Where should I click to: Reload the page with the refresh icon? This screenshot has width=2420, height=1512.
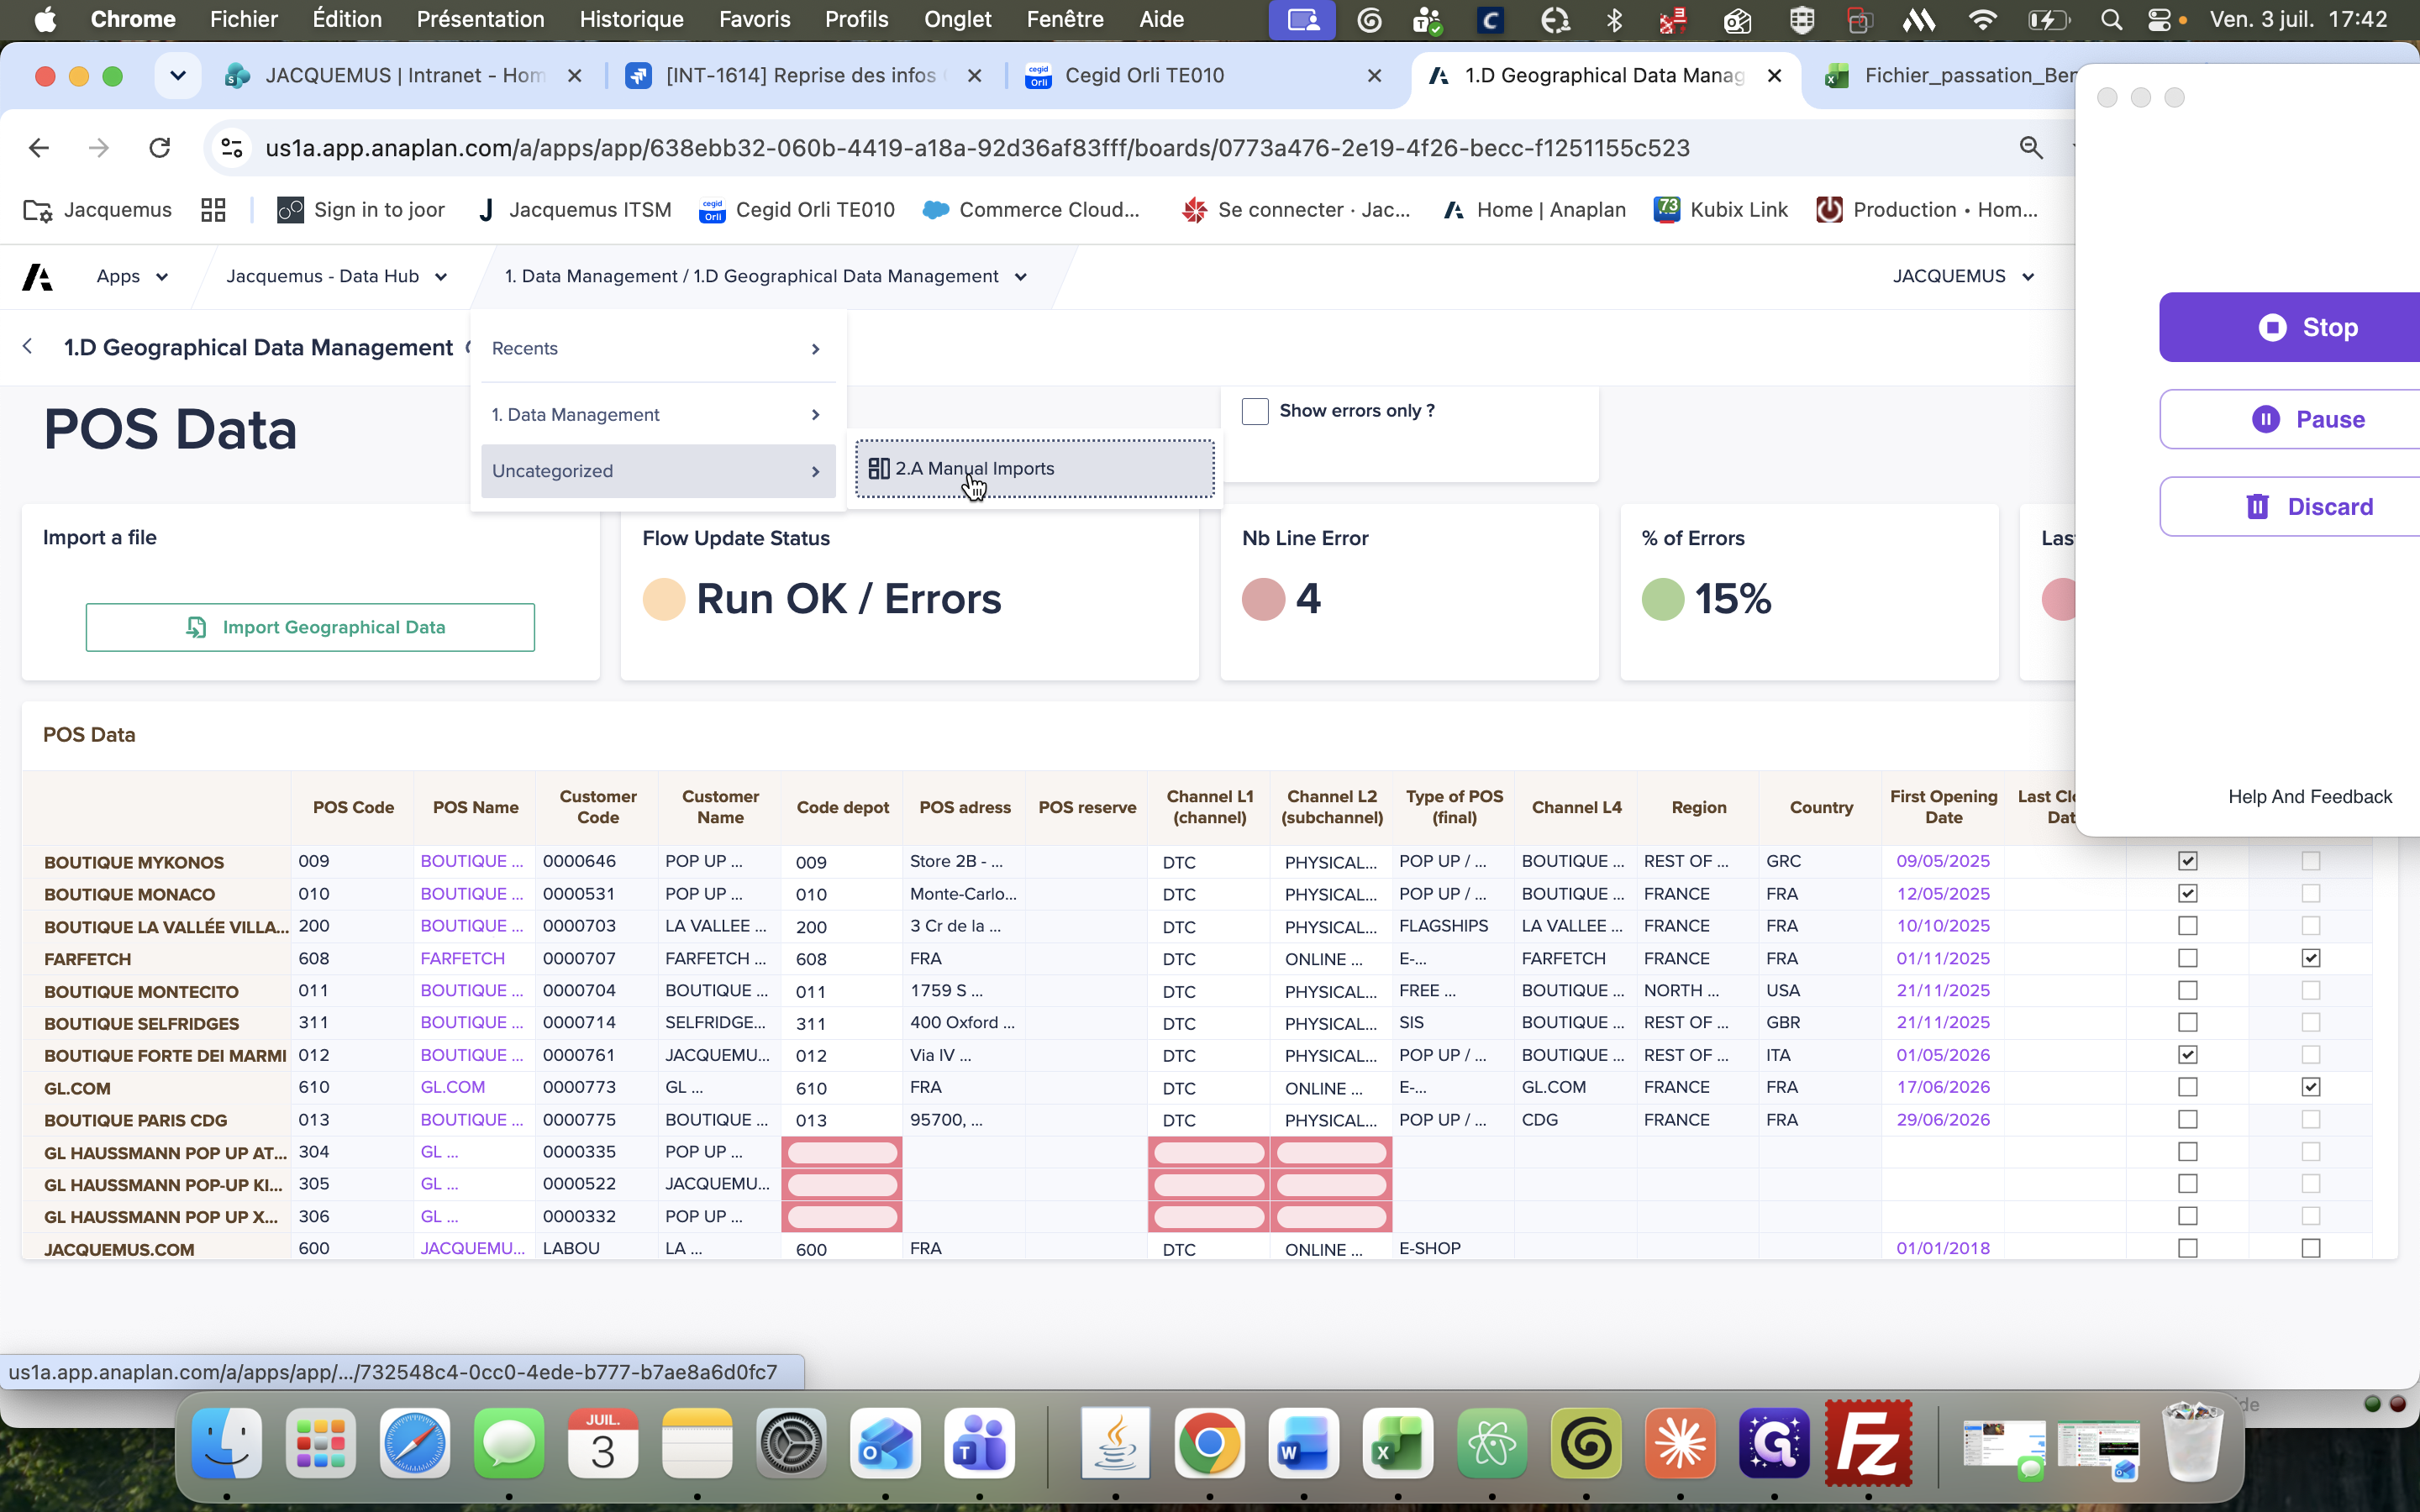[159, 148]
